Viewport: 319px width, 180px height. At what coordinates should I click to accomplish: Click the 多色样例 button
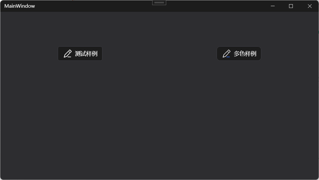(x=239, y=54)
